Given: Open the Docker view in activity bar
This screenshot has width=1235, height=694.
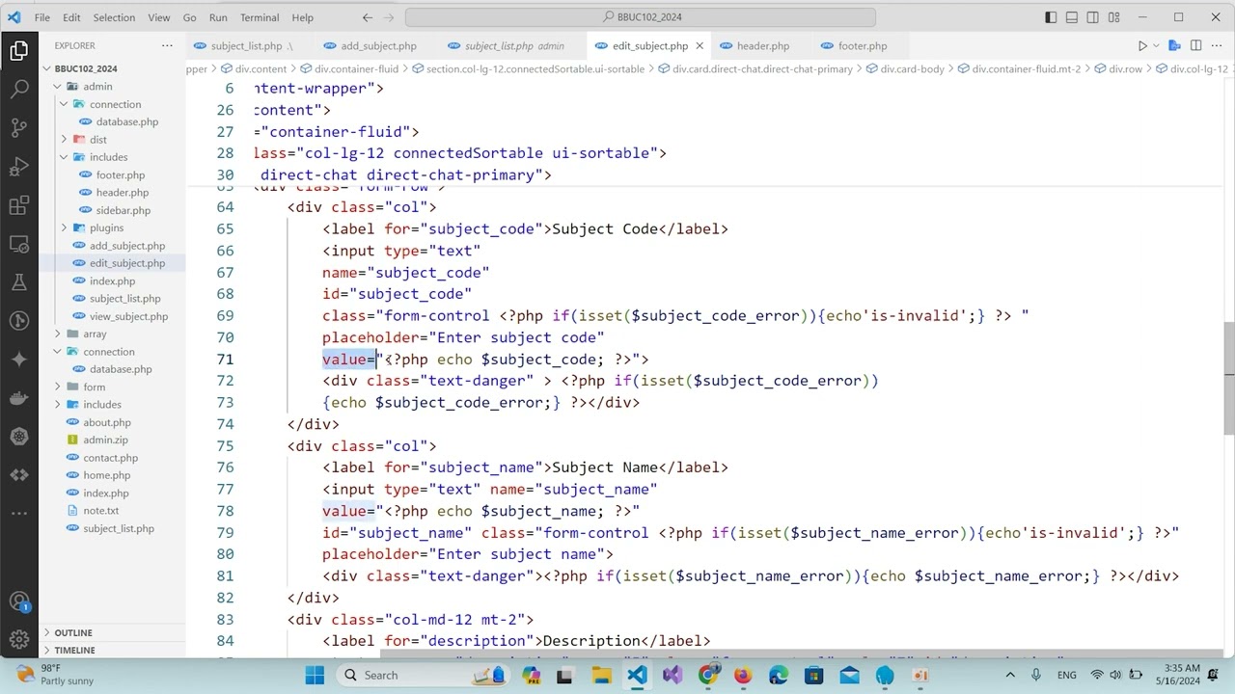Looking at the screenshot, I should point(18,398).
